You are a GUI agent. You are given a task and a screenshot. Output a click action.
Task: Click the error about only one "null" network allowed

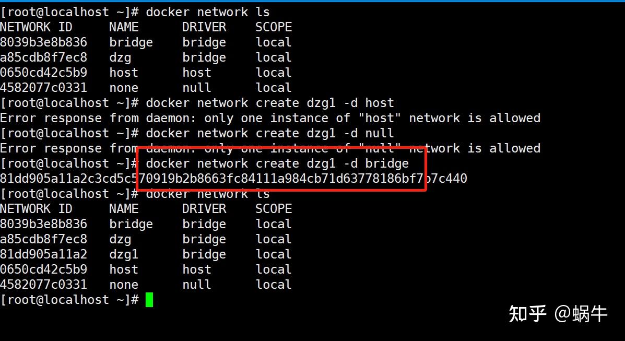tap(270, 148)
